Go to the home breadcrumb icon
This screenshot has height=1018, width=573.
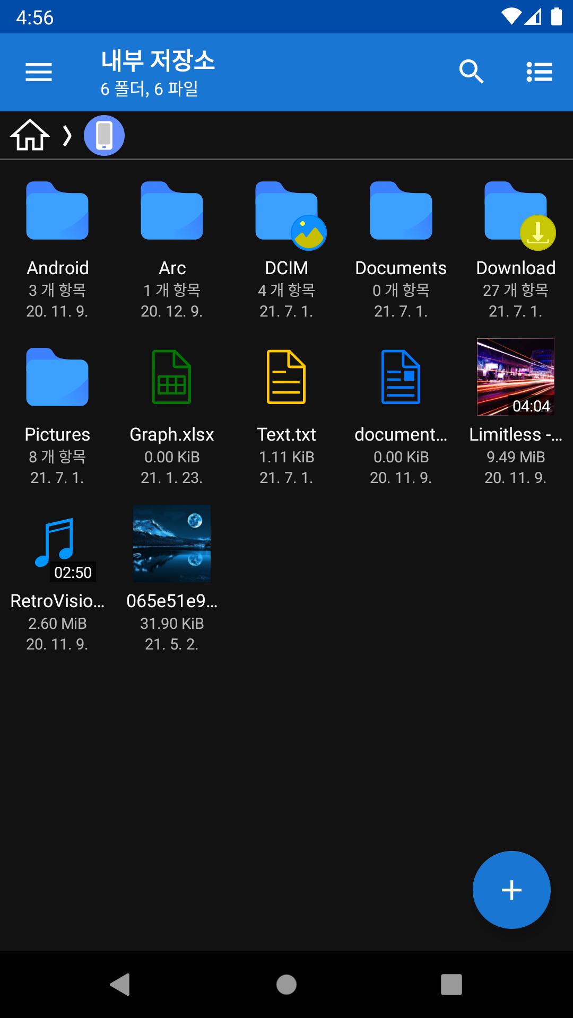(30, 135)
